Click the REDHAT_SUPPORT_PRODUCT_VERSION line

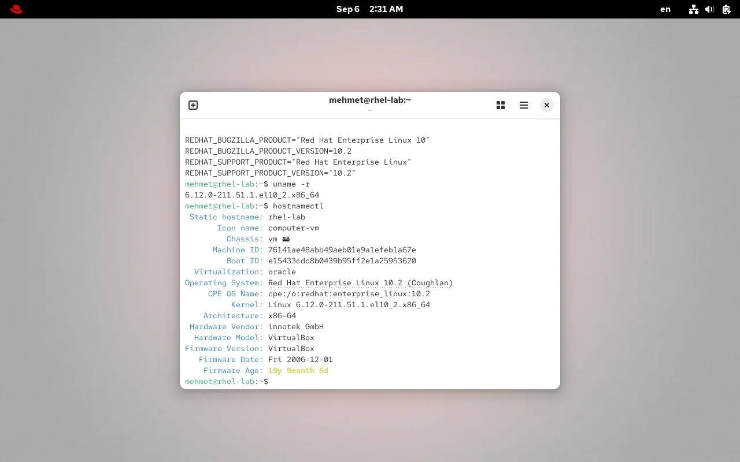(271, 173)
